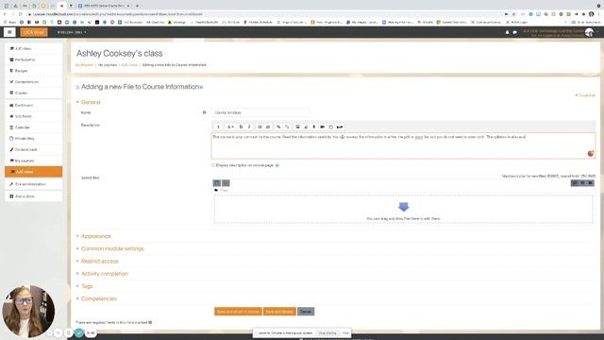Open Badges in side navigation
Screen dimensions: 604x340
[x=34, y=71]
